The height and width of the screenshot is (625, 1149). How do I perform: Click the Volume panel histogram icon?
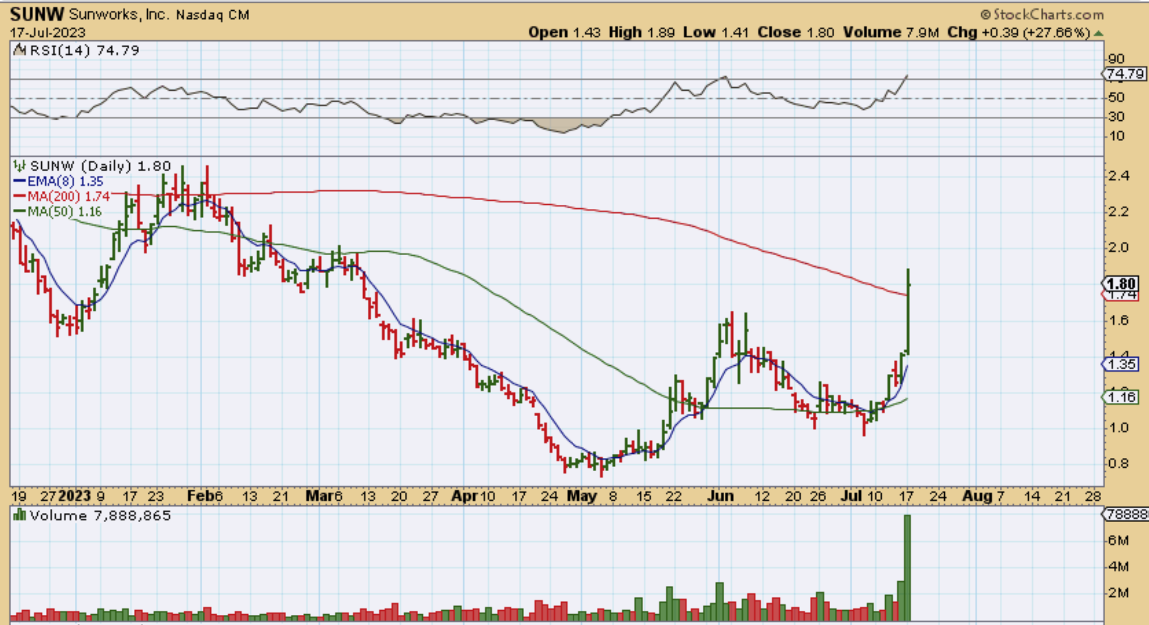(19, 515)
